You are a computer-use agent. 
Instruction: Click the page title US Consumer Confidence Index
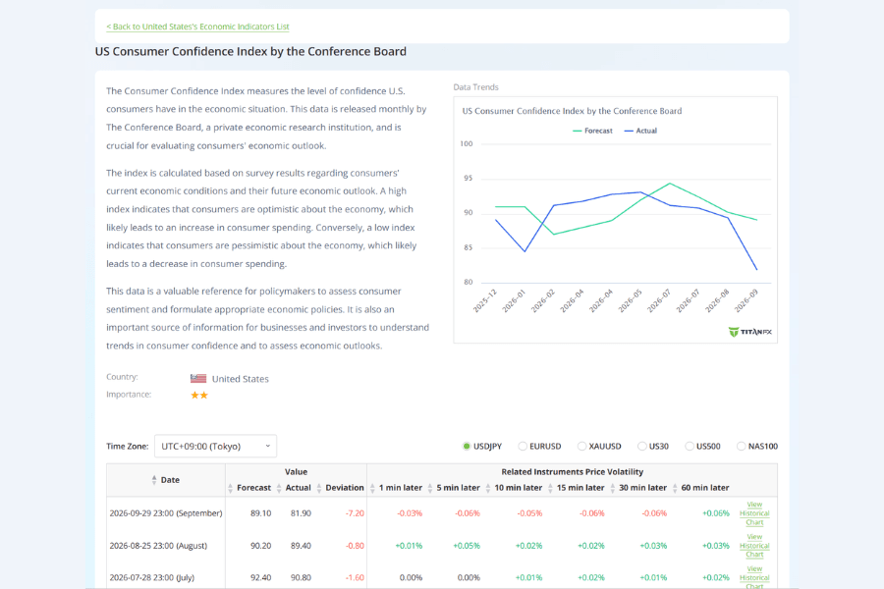point(250,51)
